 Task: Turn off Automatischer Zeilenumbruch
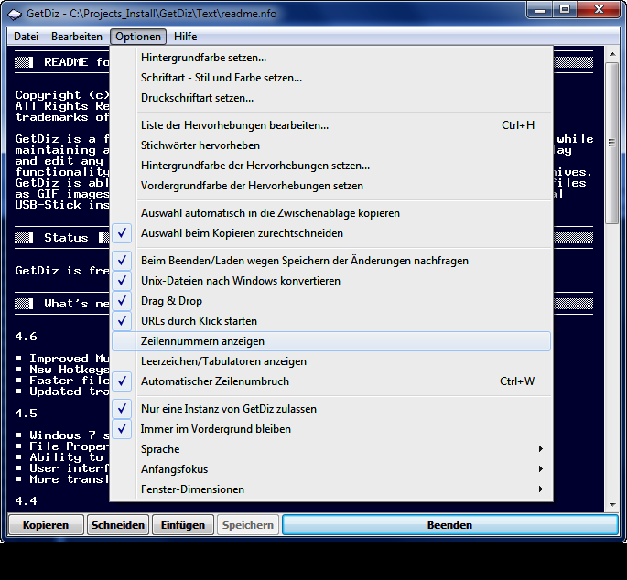[331, 381]
